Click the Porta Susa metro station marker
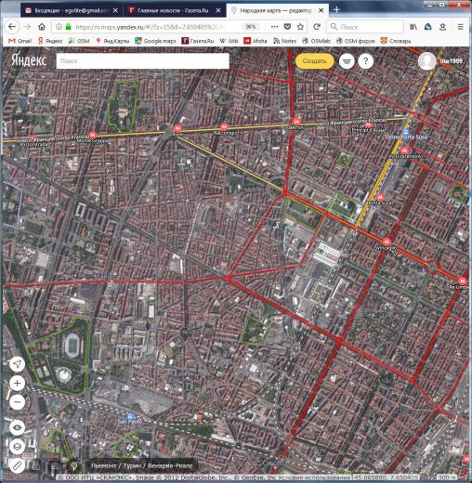The height and width of the screenshot is (483, 472). tap(406, 132)
